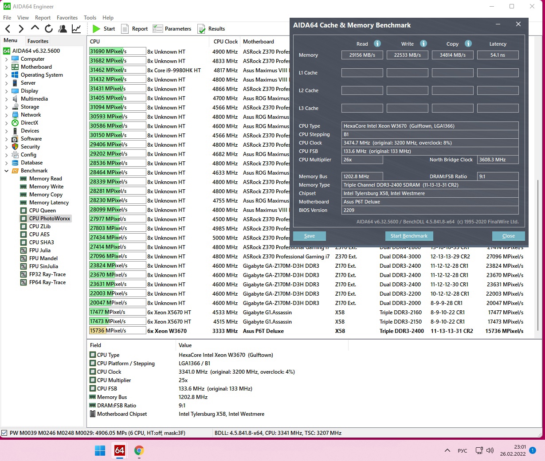Expand the Devices tree node
545x461 pixels.
6,131
